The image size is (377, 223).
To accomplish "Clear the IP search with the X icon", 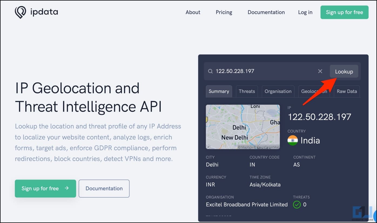I will pyautogui.click(x=320, y=71).
